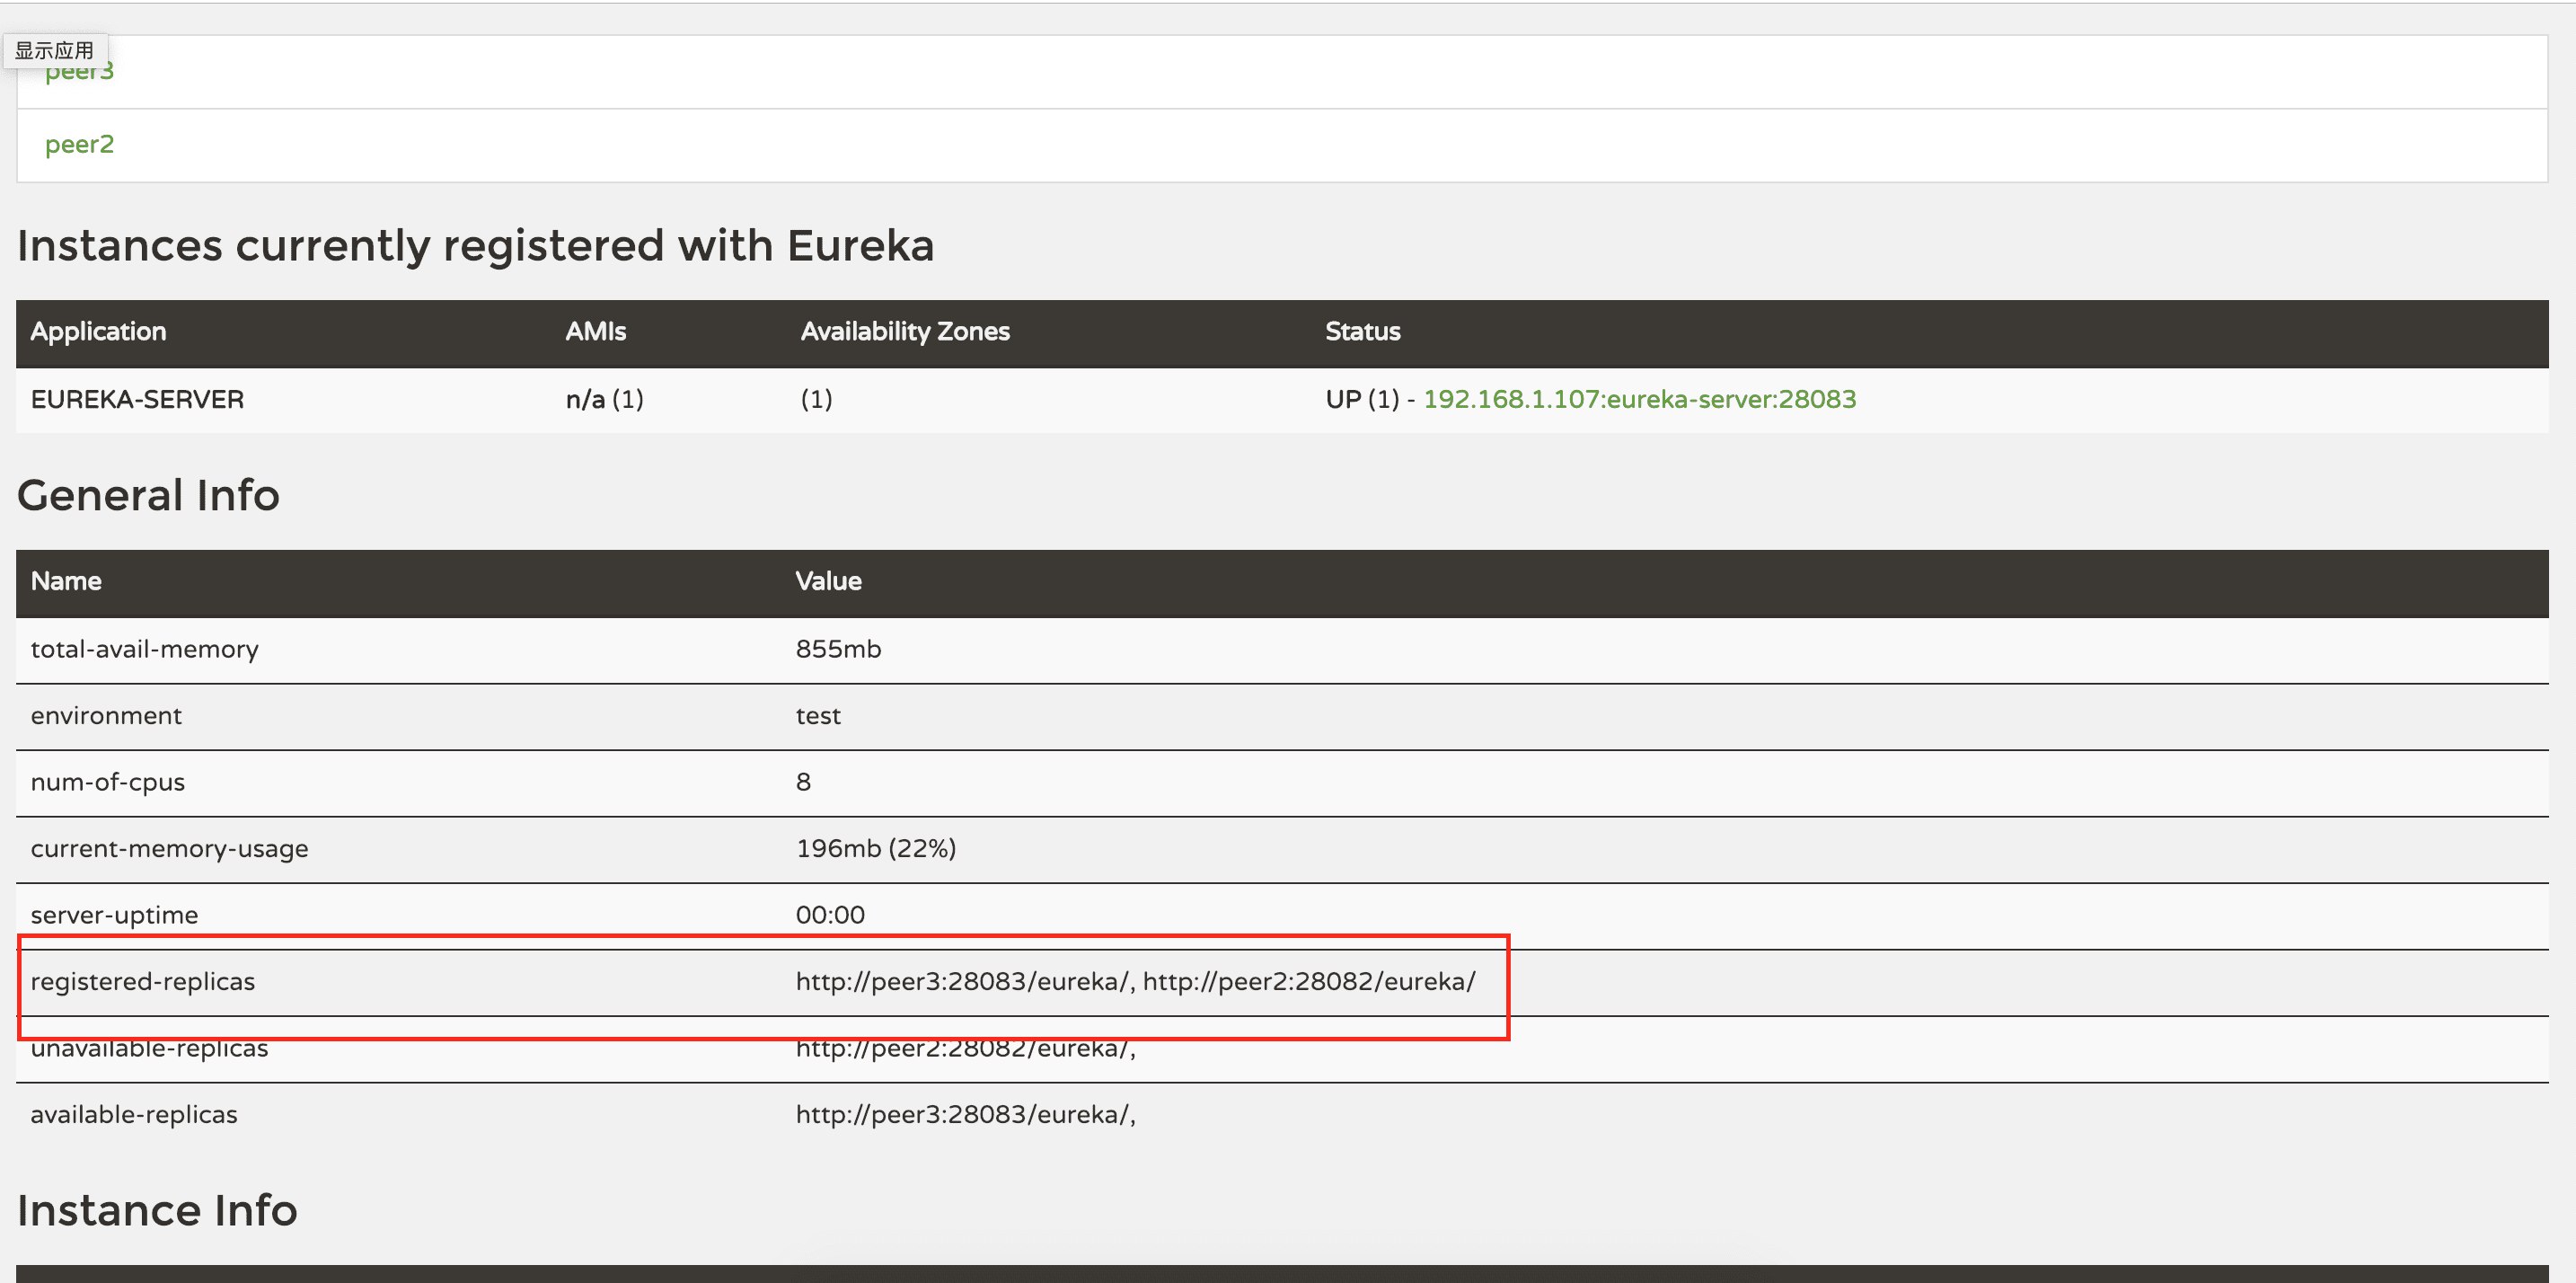Open the peer2 replica link
This screenshot has height=1283, width=2576.
(79, 145)
